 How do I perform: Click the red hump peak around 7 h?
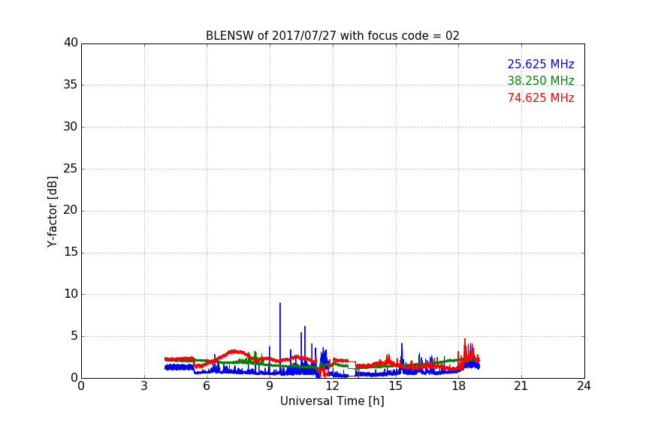coord(234,352)
